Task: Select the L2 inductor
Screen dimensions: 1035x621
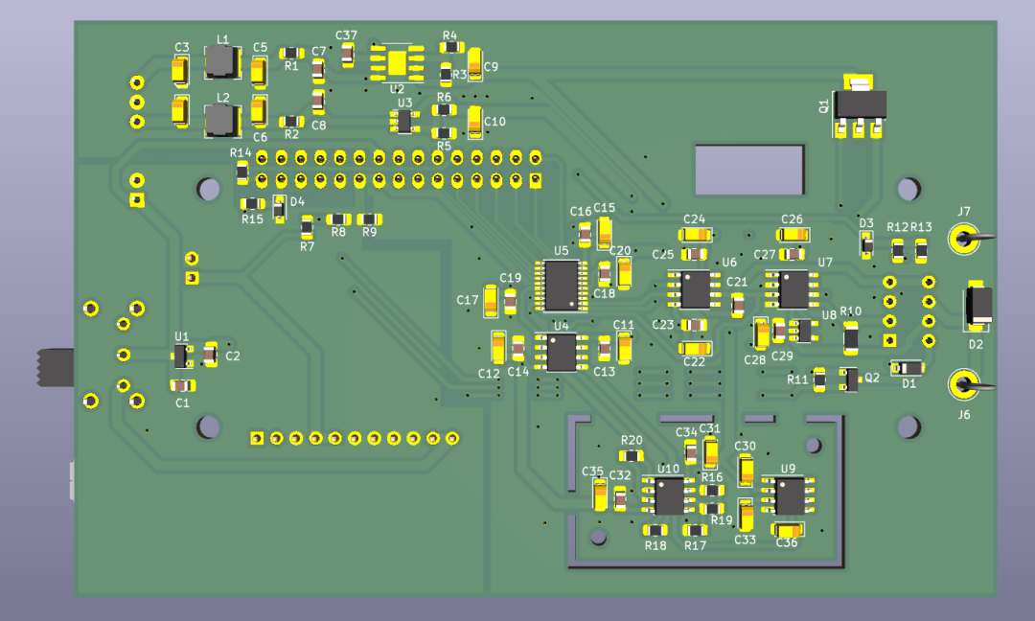Action: coord(221,121)
